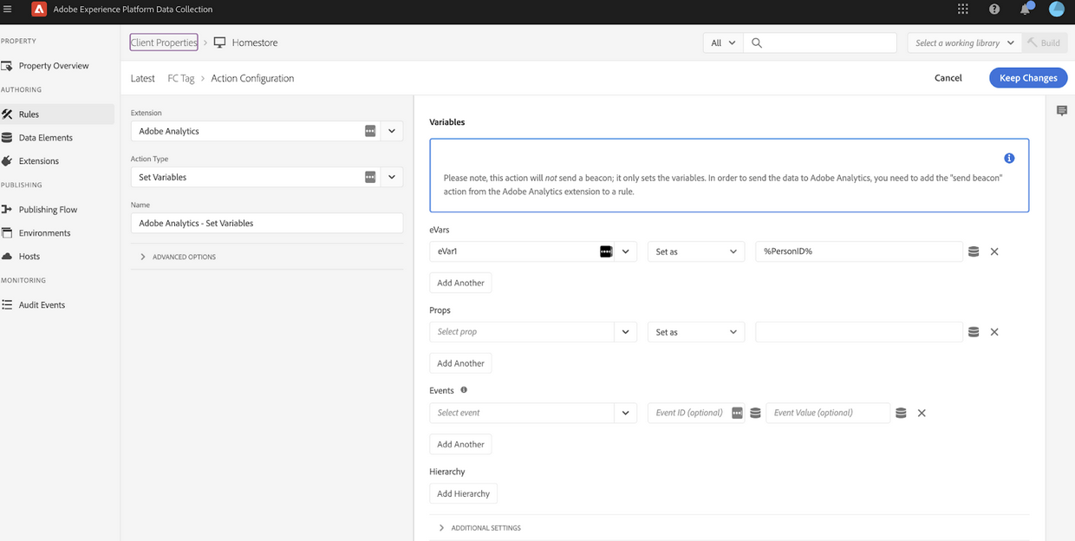Click the action Name input field
This screenshot has height=541, width=1075.
[x=266, y=223]
